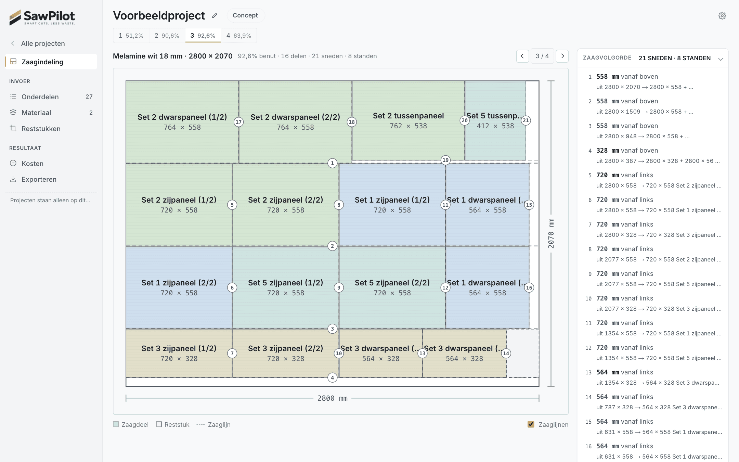Select cut marker 3 on the sheet
Screen dimensions: 739x462
coord(332,329)
